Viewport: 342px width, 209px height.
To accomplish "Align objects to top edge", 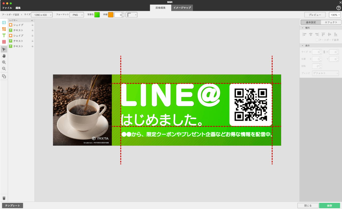I will click(323, 34).
